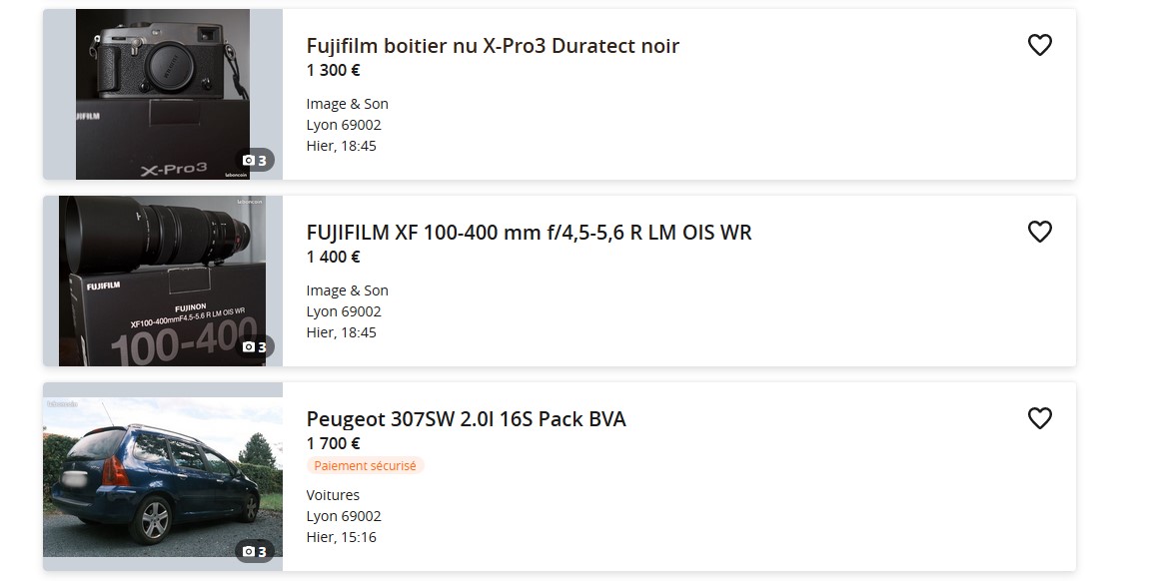Click Hier, 15:16 timestamp on Peugeot listing
Viewport: 1149px width, 581px height.
(x=342, y=537)
